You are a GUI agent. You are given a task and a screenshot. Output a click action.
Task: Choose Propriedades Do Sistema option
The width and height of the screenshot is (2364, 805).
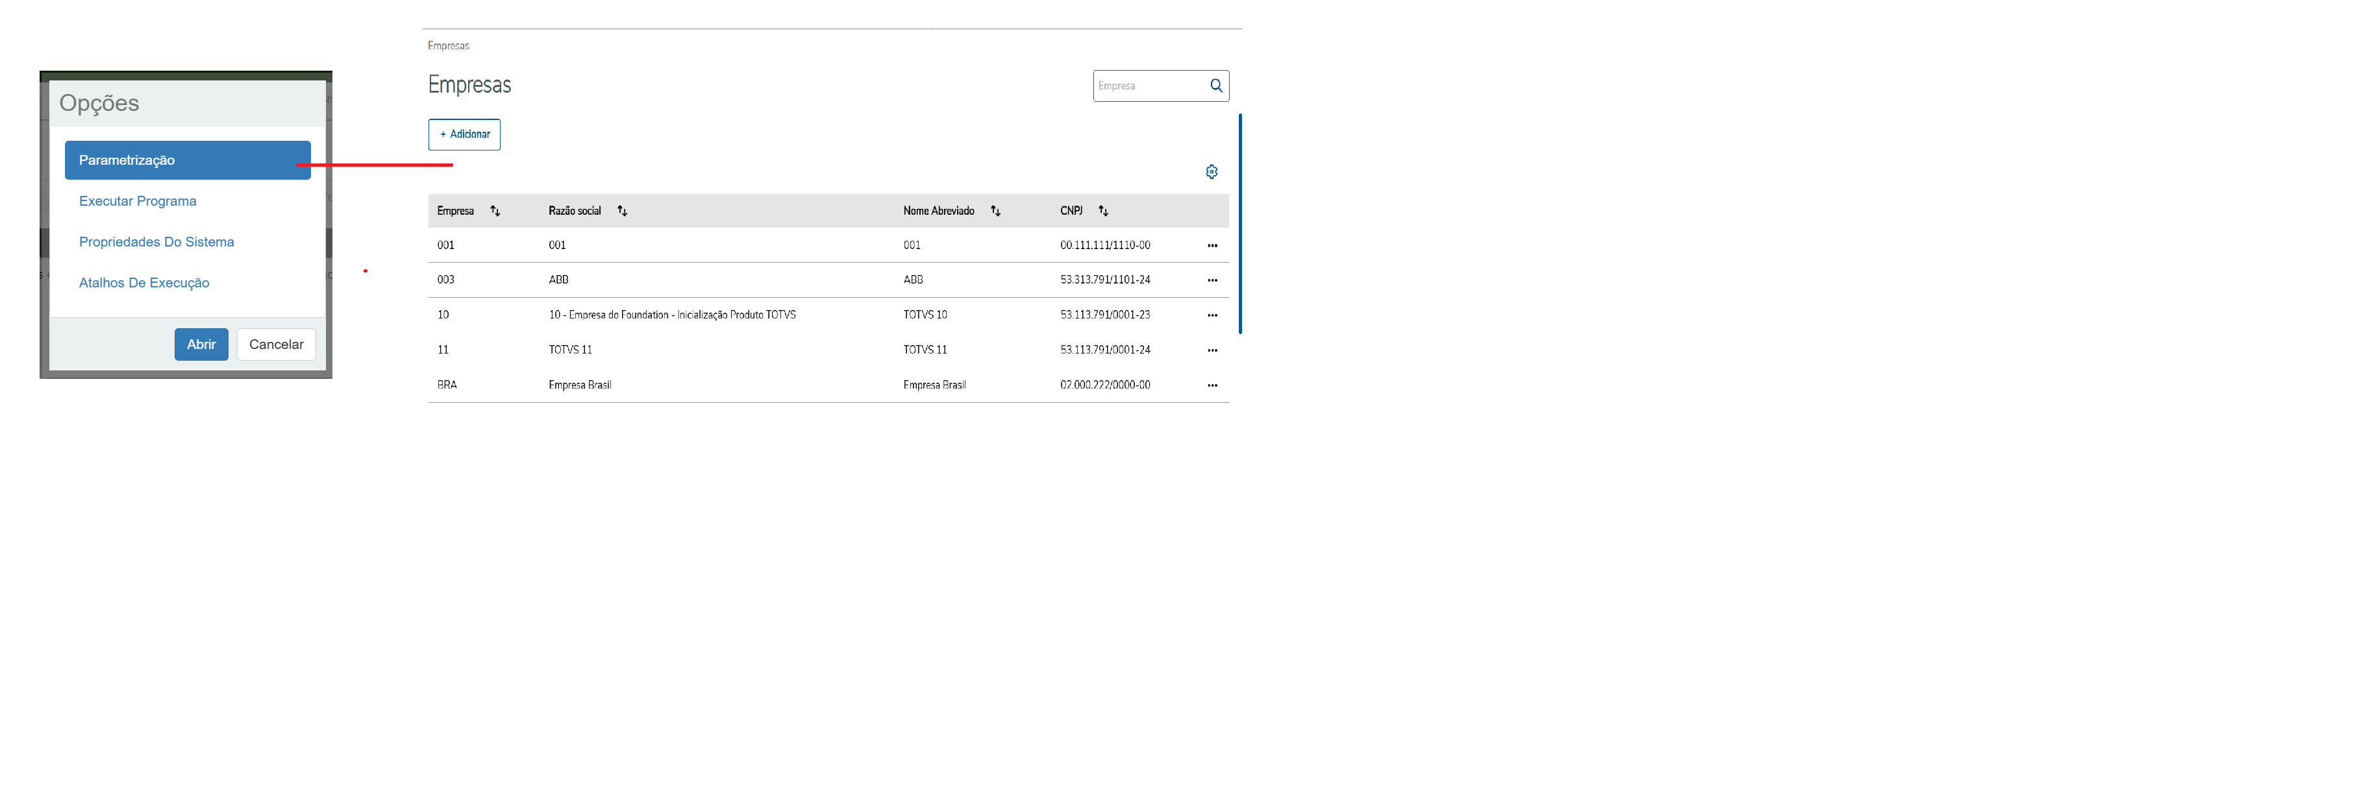[x=156, y=242]
